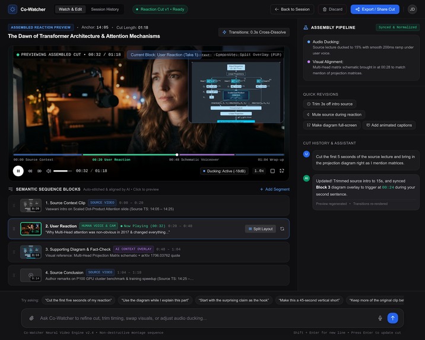Change playback speed 1.0x
The image size is (425, 340).
259,171
